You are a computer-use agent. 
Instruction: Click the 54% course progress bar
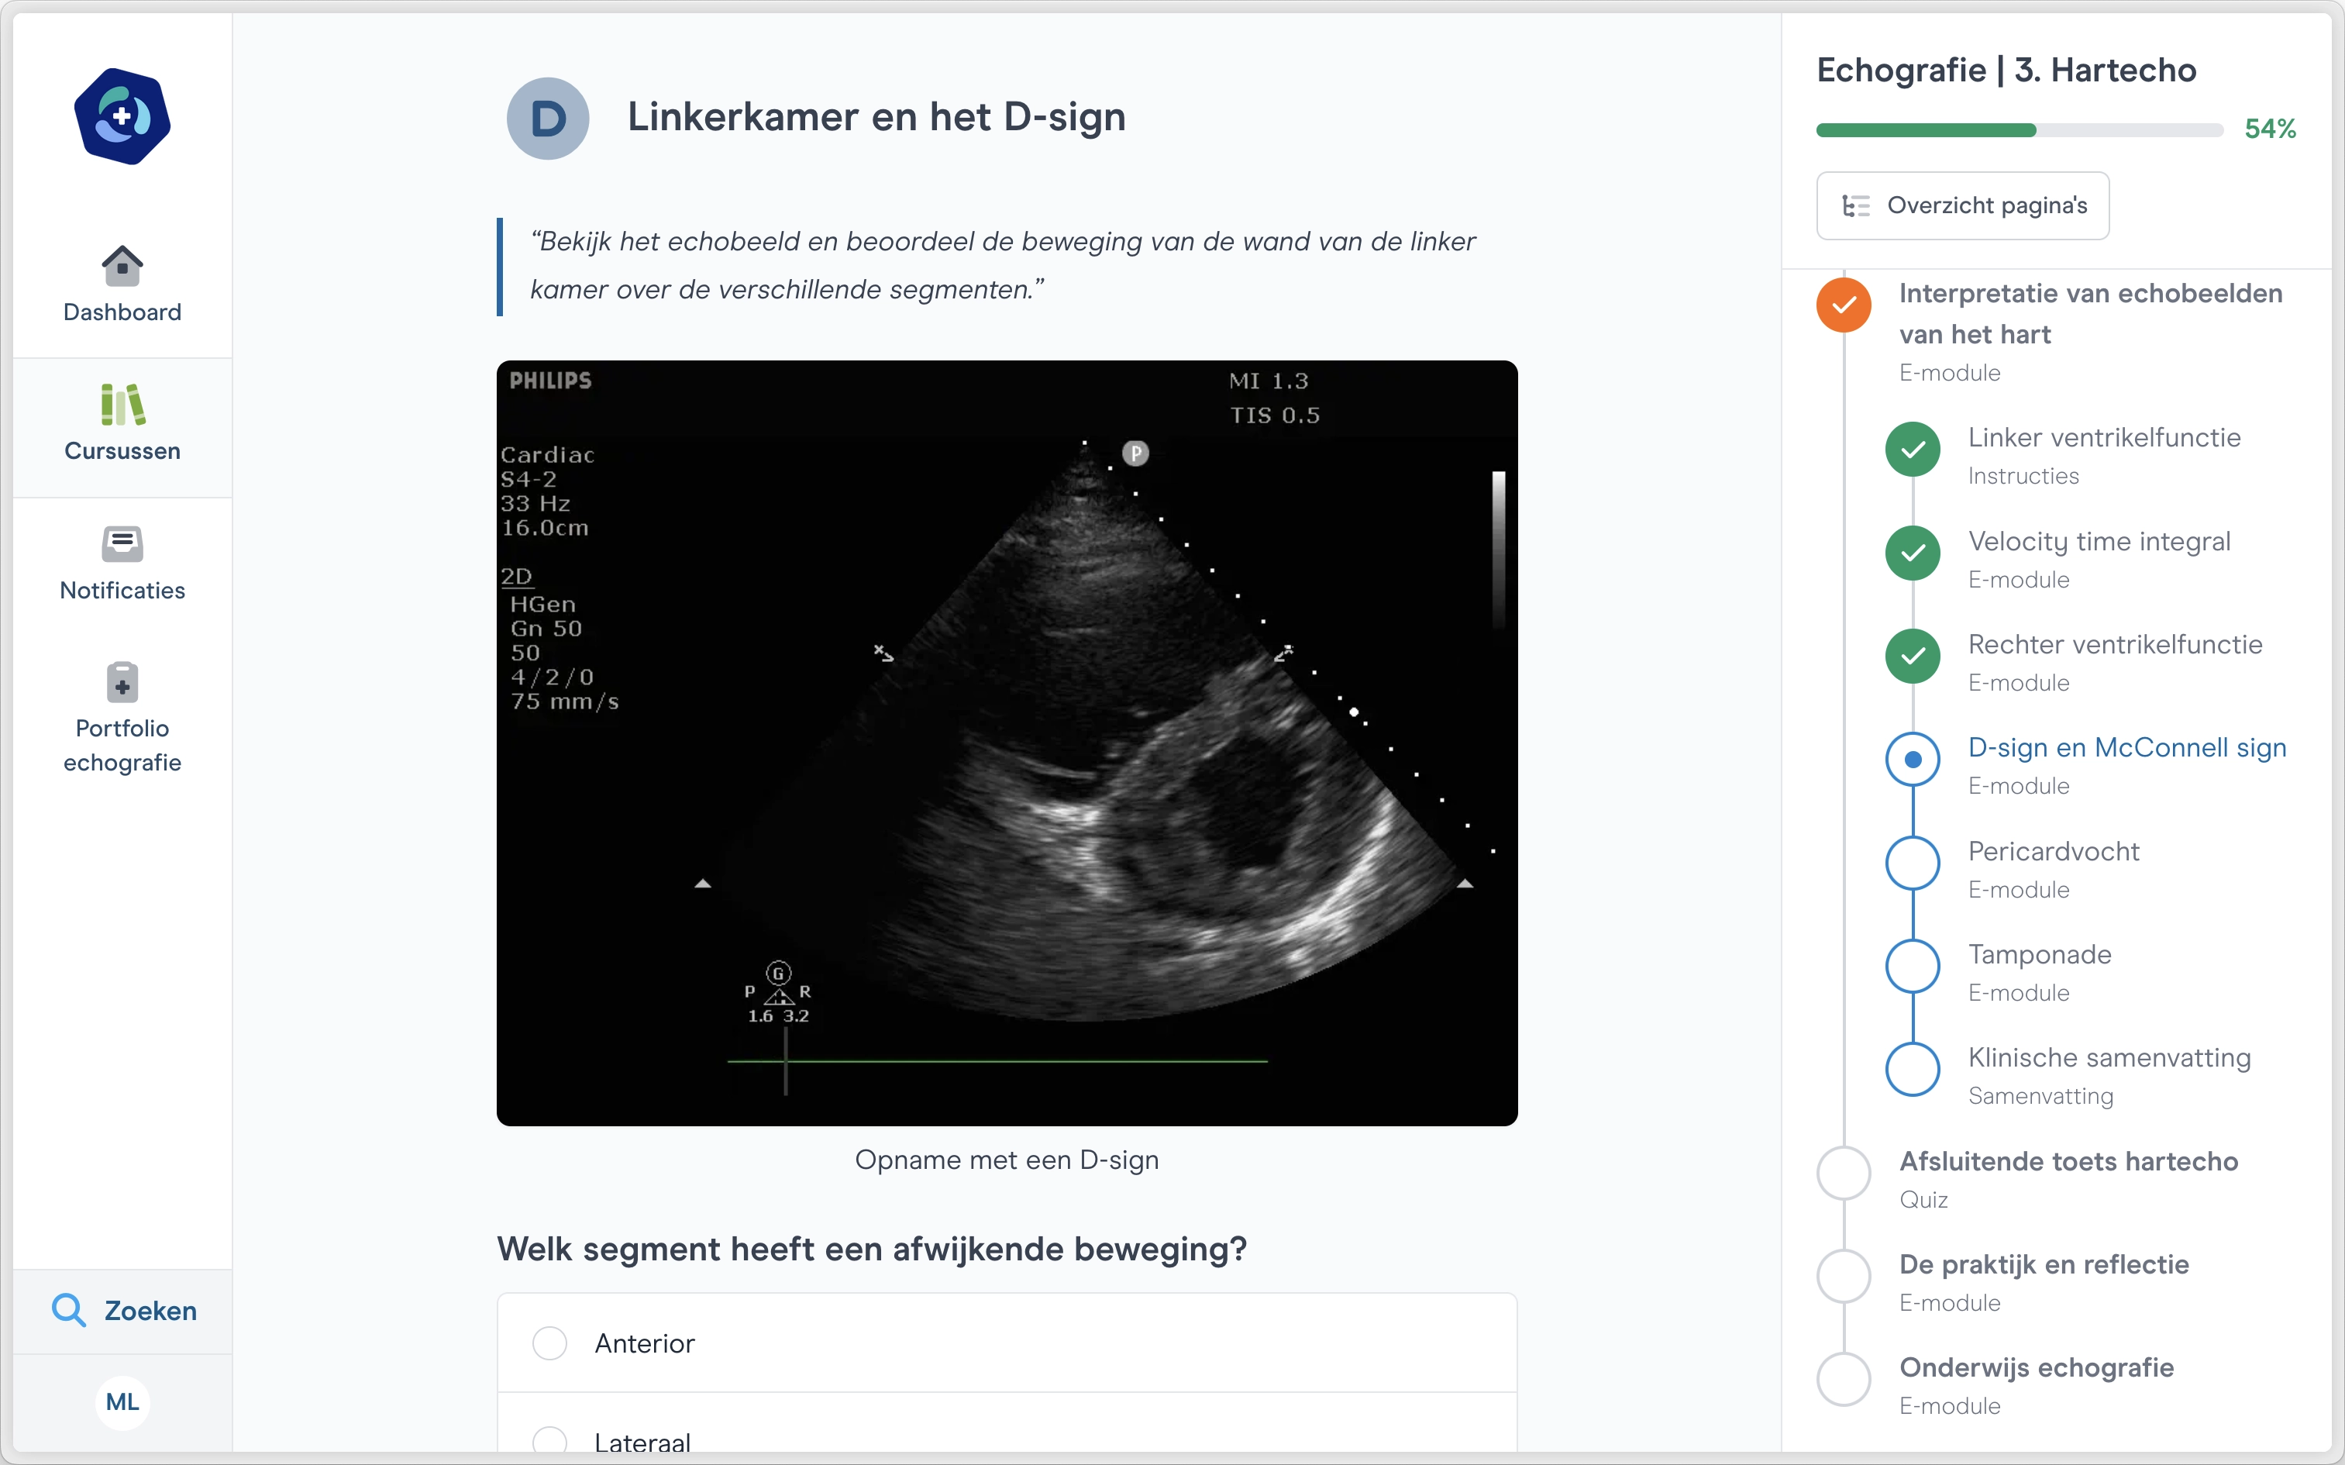(x=2018, y=129)
